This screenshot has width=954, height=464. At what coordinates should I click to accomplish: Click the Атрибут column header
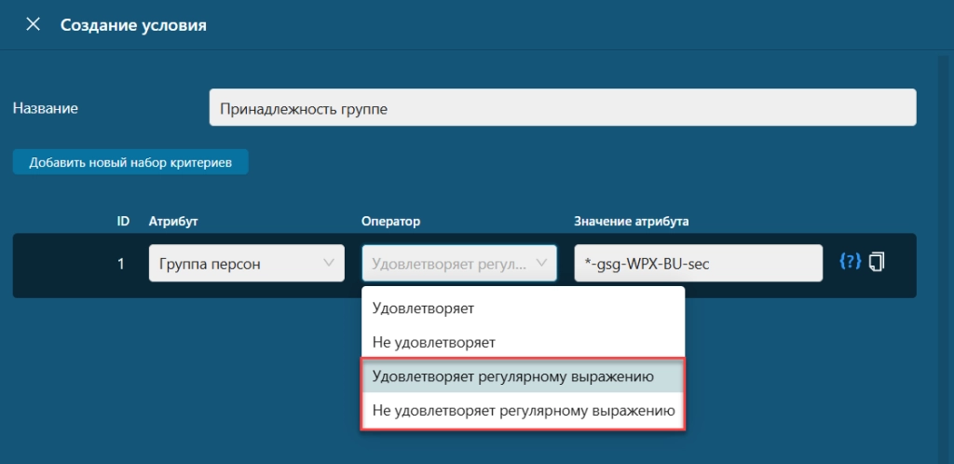tap(173, 221)
